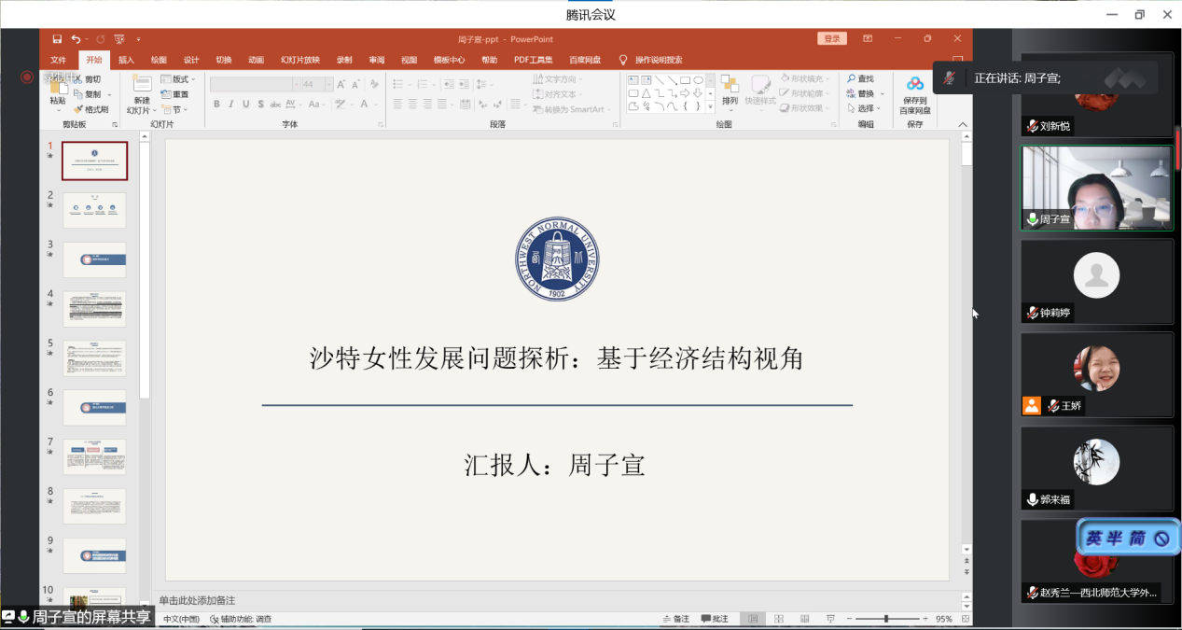Zoom in with the plus icon
The height and width of the screenshot is (630, 1182).
coord(925,619)
